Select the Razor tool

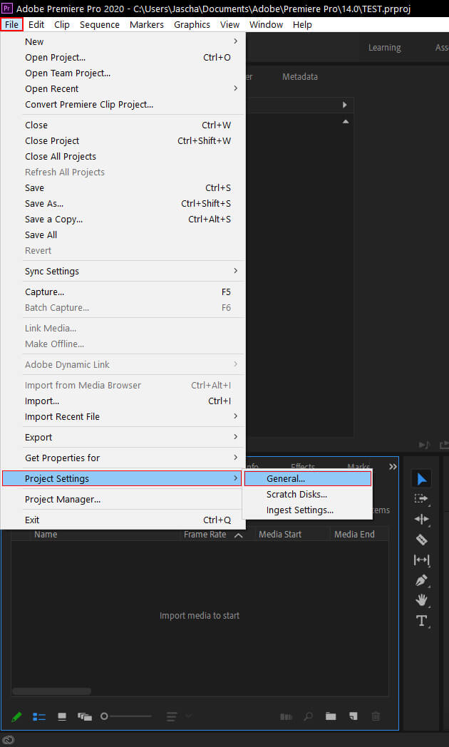point(421,540)
